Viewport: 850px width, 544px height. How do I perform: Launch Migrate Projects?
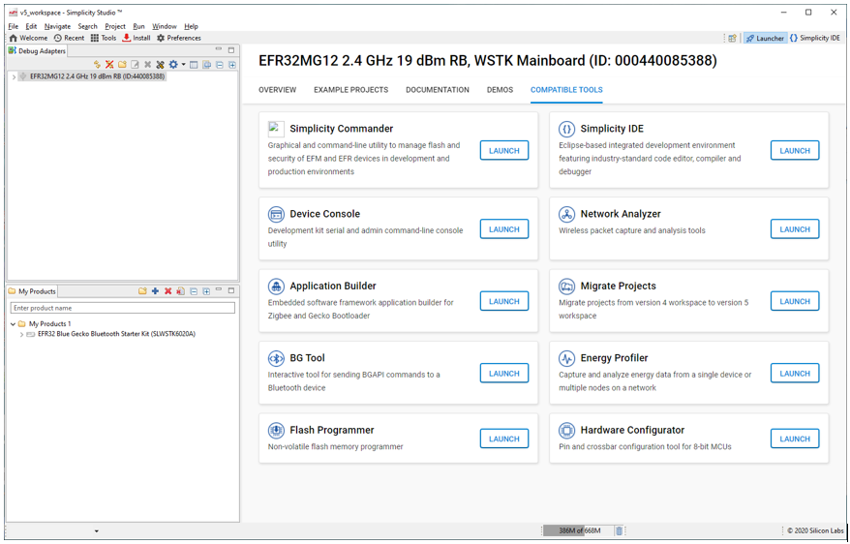point(795,301)
